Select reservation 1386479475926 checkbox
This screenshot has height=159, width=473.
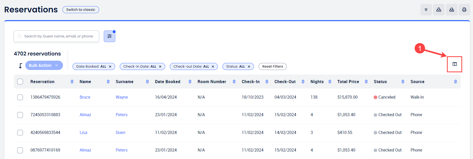pyautogui.click(x=20, y=97)
